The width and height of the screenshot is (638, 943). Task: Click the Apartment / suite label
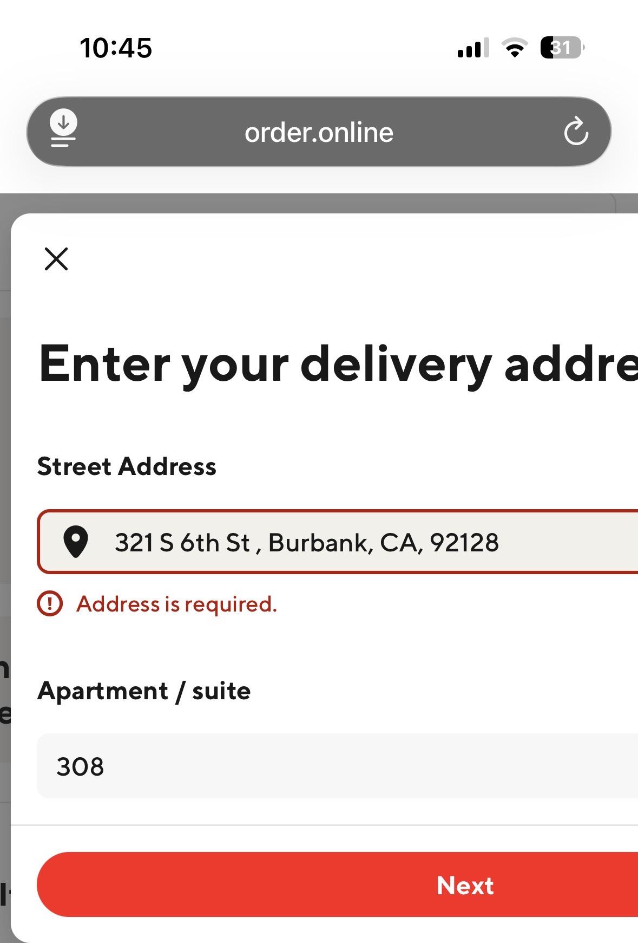pos(144,691)
